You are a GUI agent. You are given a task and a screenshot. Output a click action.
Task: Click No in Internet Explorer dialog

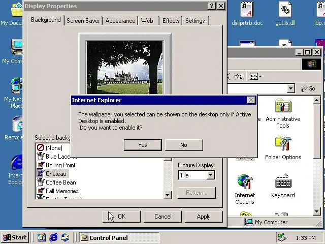(184, 145)
